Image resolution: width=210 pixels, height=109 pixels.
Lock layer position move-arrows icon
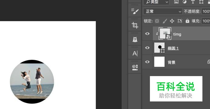(x=172, y=21)
